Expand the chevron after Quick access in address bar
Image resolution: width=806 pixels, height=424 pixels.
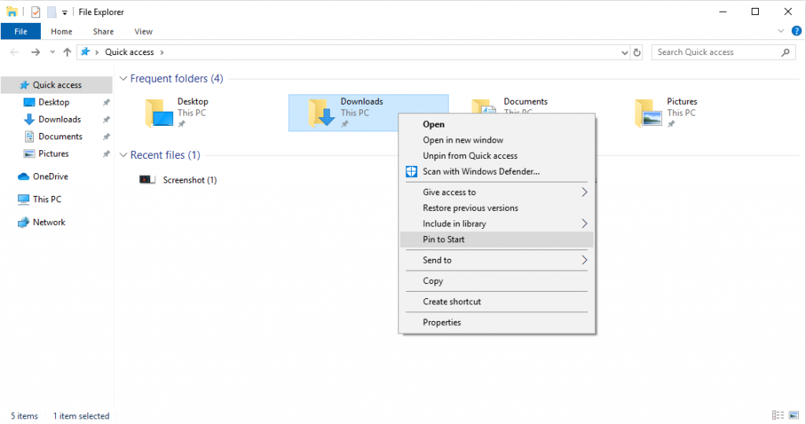pyautogui.click(x=162, y=52)
